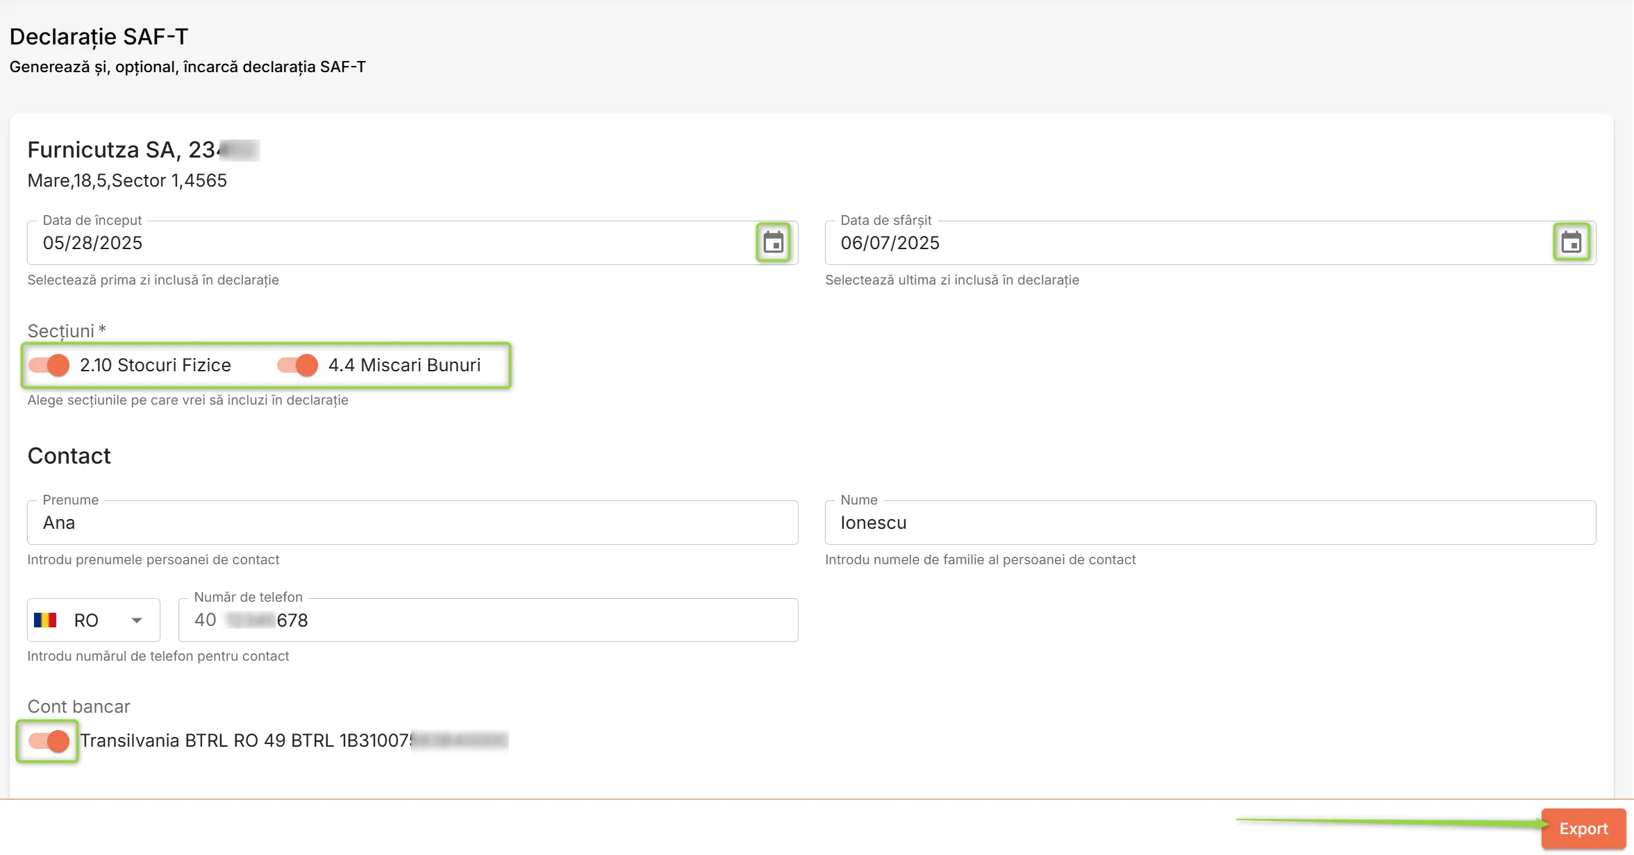Click the Prenume field containing Ana
The height and width of the screenshot is (855, 1634).
pyautogui.click(x=412, y=523)
